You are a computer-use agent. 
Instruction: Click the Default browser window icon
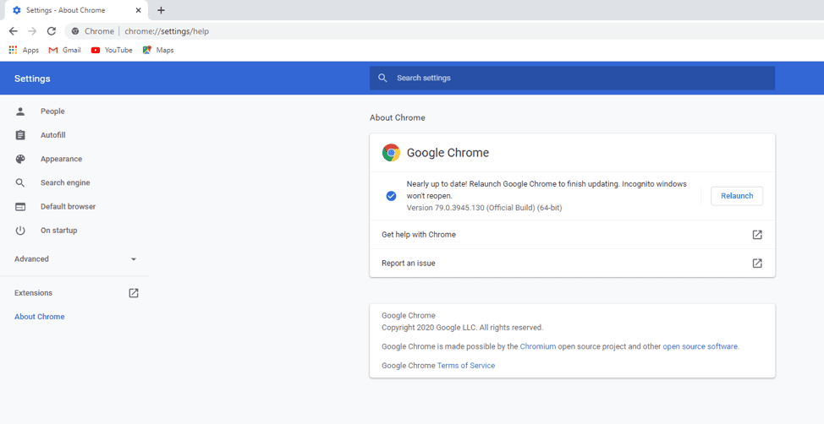(20, 207)
